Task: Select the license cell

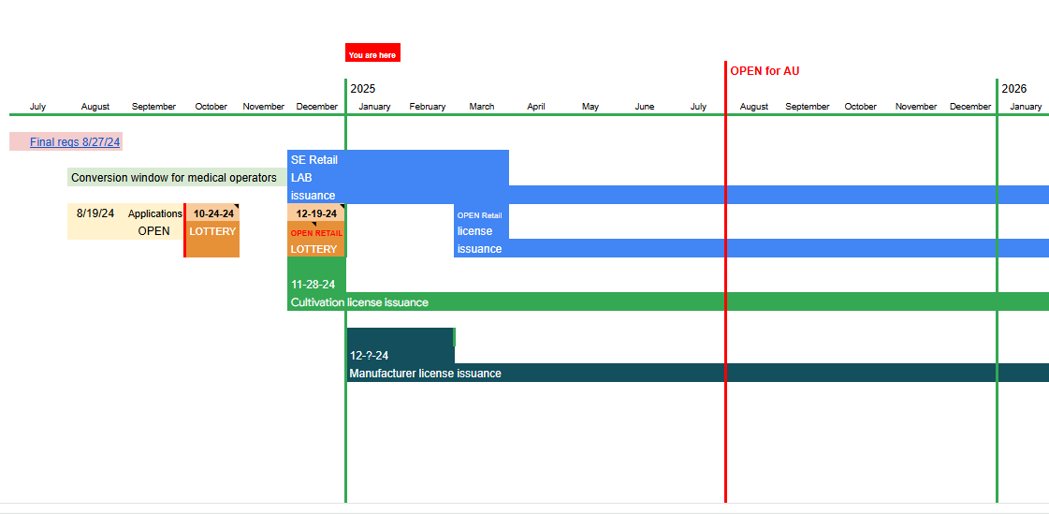Action: pyautogui.click(x=481, y=231)
